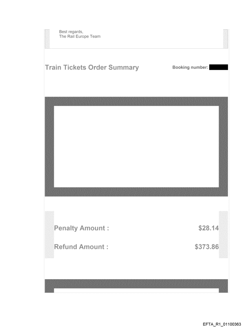Click the dotted strip left of "Penalty Amount"
The height and width of the screenshot is (327, 249).
[x=49, y=235]
